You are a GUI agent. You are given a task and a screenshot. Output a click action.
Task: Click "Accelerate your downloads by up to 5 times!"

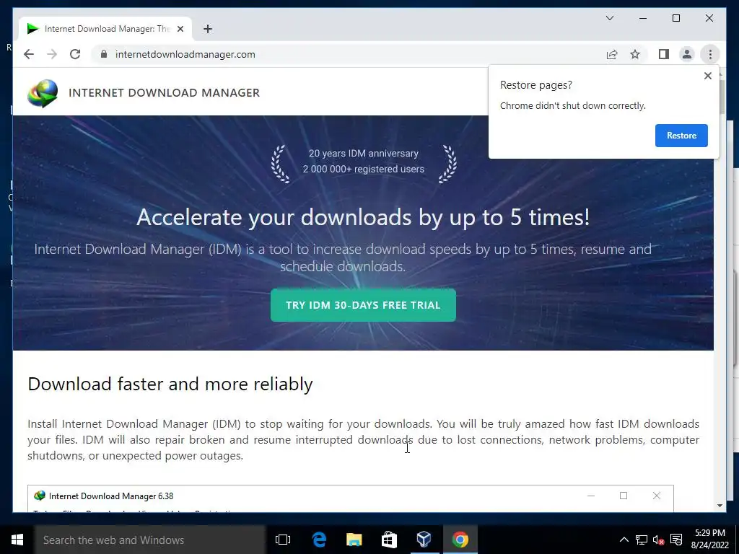click(x=363, y=217)
